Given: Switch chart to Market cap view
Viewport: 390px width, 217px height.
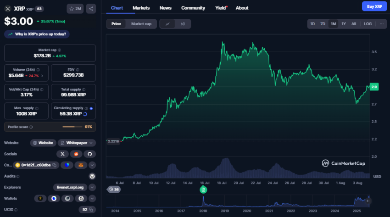Looking at the screenshot, I should [141, 24].
